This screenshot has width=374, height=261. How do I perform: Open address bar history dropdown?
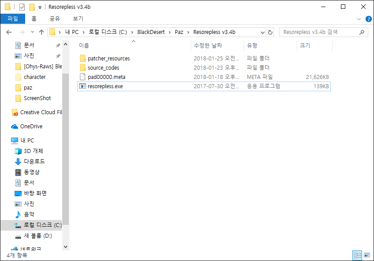(x=263, y=32)
